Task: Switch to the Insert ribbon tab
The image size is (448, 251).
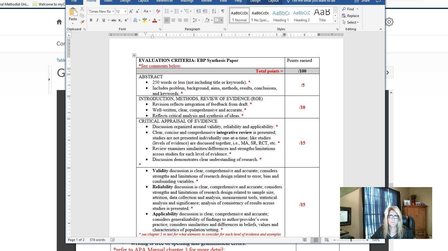Action: (x=108, y=1)
